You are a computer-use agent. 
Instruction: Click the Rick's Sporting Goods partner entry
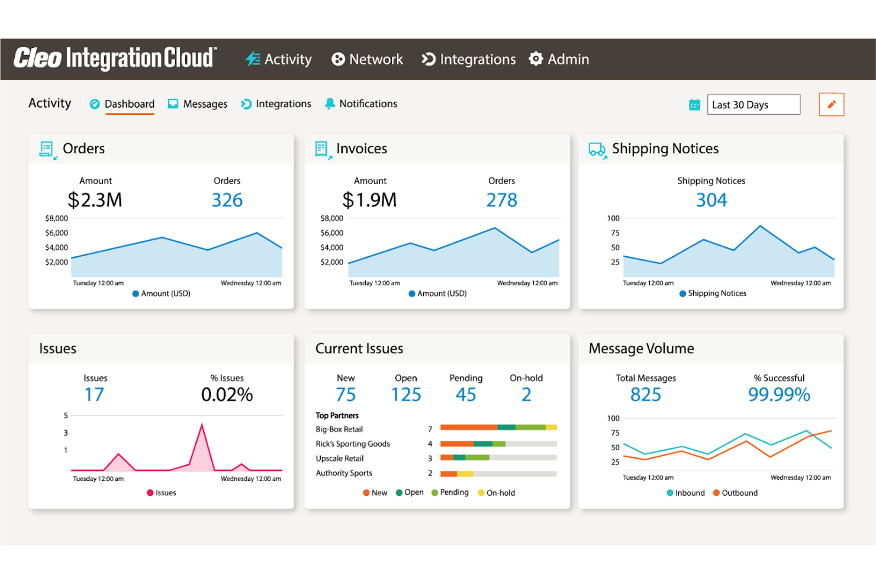pos(352,444)
